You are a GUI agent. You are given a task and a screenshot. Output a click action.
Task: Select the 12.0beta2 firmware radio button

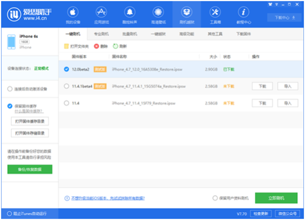pos(67,69)
